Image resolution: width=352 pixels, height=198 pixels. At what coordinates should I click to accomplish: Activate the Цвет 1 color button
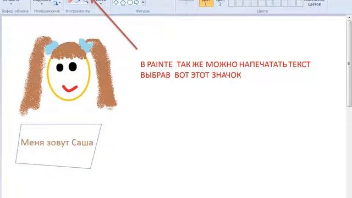tap(206, 3)
